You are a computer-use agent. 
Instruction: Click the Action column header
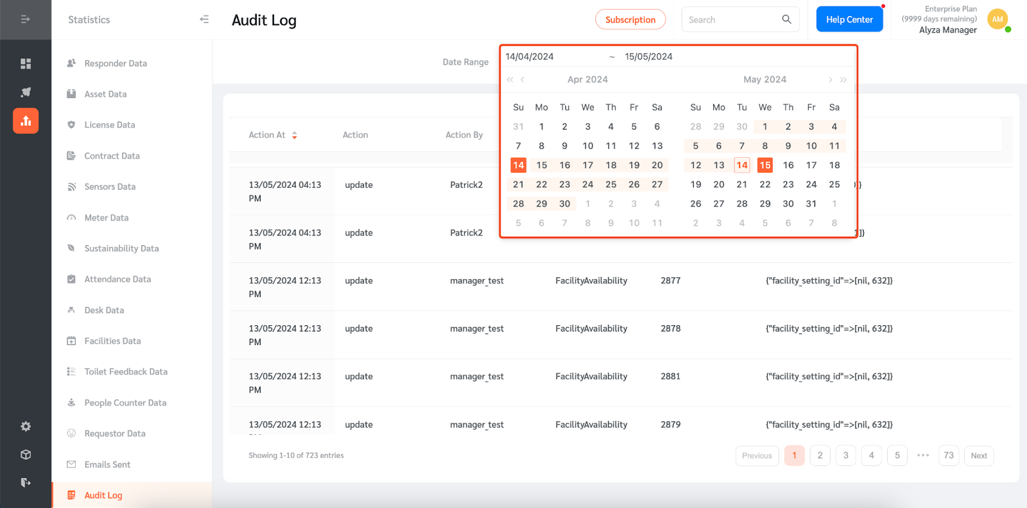pyautogui.click(x=355, y=135)
